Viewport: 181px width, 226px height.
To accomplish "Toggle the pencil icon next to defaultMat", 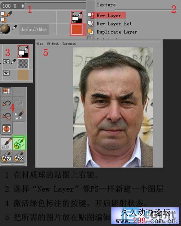I will [x=15, y=27].
